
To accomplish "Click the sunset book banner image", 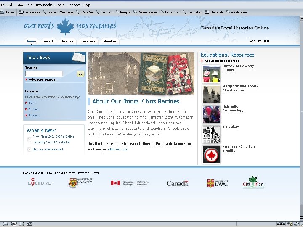I will pos(141,73).
